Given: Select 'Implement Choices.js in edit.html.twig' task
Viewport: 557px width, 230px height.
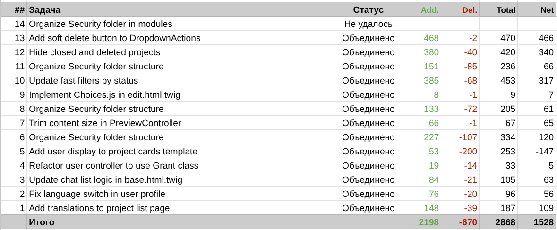Looking at the screenshot, I should pyautogui.click(x=104, y=95).
